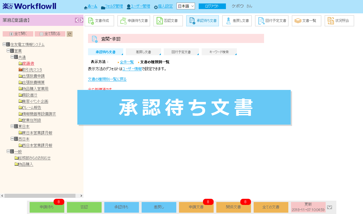Open 差戻し文書 in the top toolbar
The height and width of the screenshot is (214, 363).
[x=237, y=21]
